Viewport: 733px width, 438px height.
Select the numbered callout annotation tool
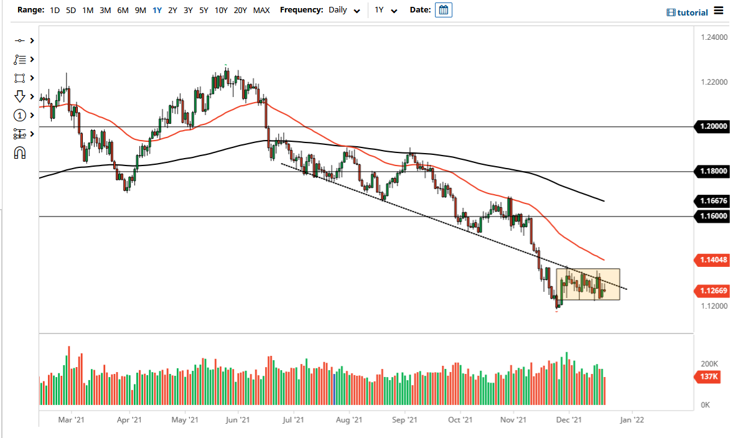click(20, 115)
